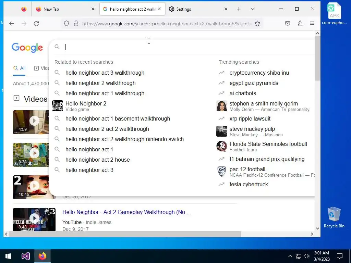Click the Firefox taskbar icon

click(42, 256)
